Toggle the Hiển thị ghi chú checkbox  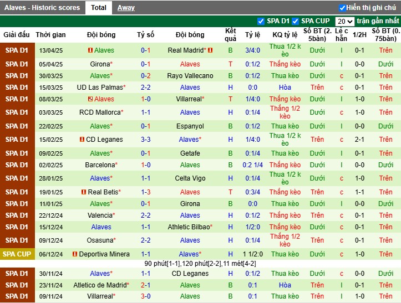(x=342, y=8)
